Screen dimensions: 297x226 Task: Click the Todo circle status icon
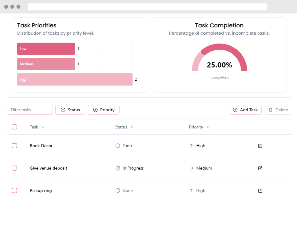click(x=117, y=146)
